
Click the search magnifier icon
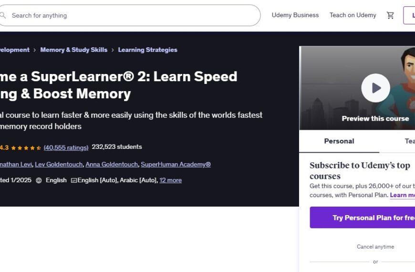[3, 15]
